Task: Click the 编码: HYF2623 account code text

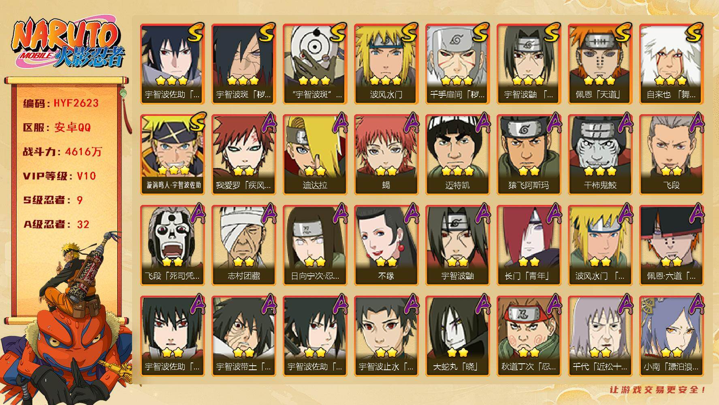Action: pos(61,103)
